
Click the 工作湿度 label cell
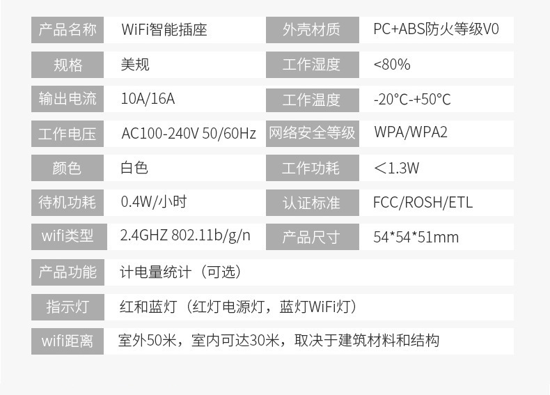(313, 65)
